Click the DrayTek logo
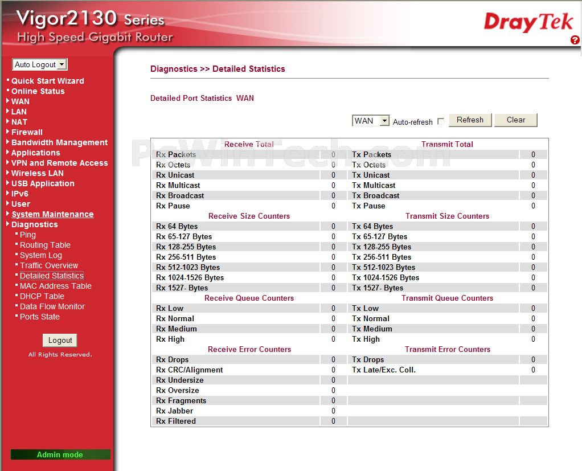Screen dimensions: 582x471 [x=528, y=22]
